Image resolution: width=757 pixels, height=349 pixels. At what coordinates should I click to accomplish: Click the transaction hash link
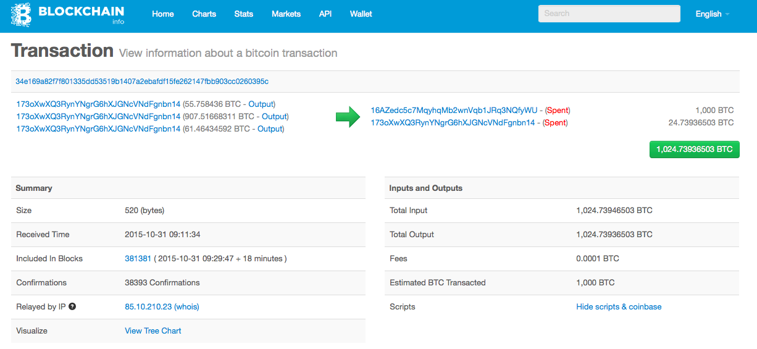click(x=142, y=82)
